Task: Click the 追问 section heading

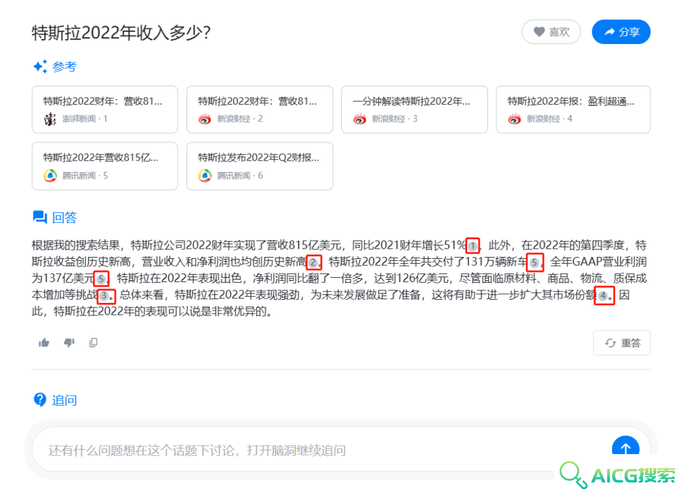Action: point(65,400)
